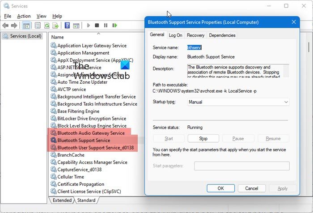This screenshot has height=213, width=313.
Task: Click Cancel in the properties dialog
Action: 251,188
